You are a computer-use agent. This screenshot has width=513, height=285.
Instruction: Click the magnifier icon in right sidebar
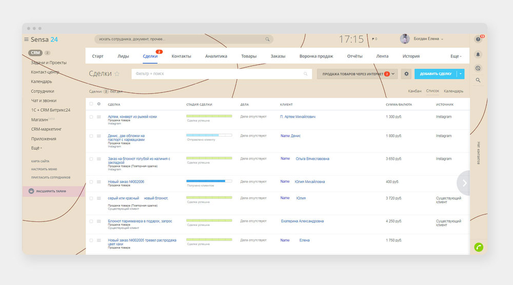click(x=478, y=80)
